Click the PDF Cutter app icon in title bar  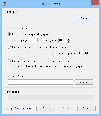coord(5,4)
